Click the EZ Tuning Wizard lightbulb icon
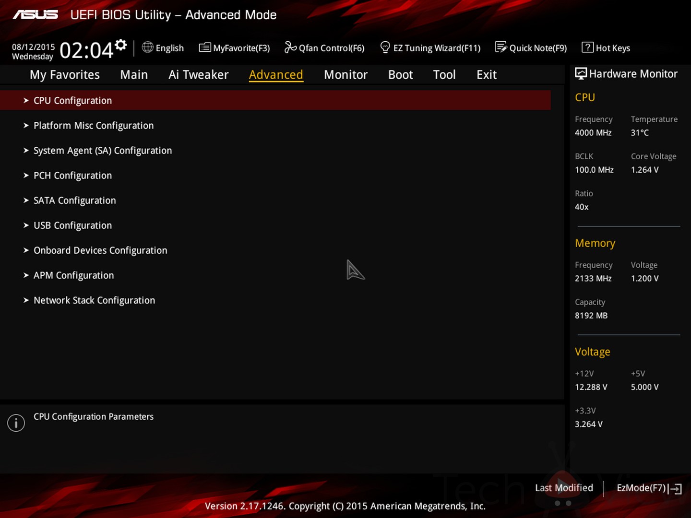The image size is (691, 518). pos(385,47)
